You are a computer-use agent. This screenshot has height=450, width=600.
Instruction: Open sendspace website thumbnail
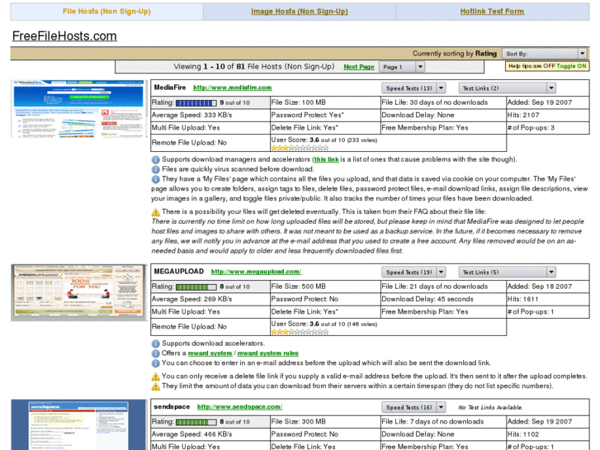coord(79,424)
